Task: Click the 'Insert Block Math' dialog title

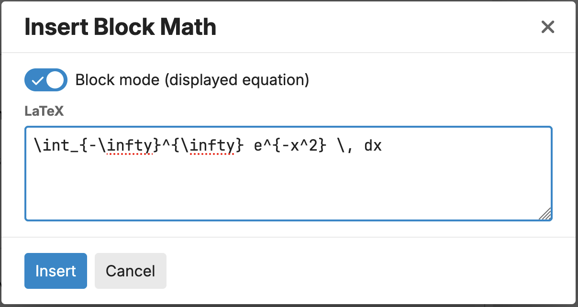Action: click(120, 27)
